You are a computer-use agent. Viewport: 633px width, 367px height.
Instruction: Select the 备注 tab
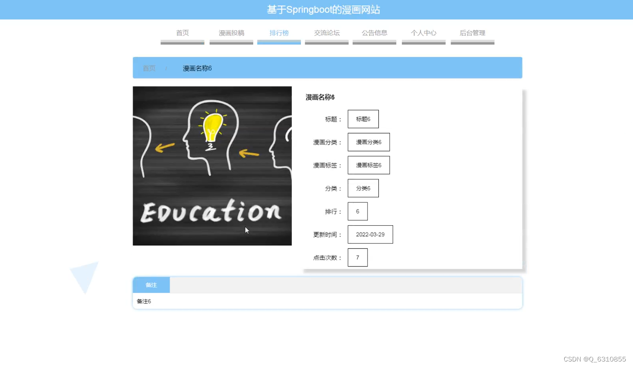coord(151,285)
